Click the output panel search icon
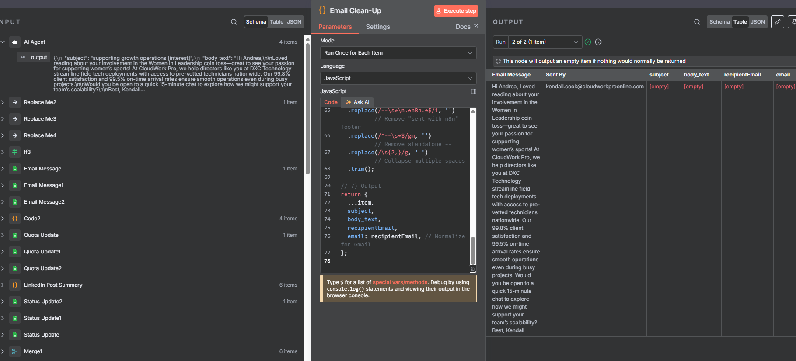Screen dimensions: 796x361 [x=697, y=22]
